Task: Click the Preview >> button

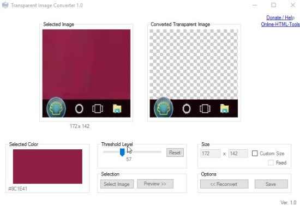Action: (x=155, y=184)
